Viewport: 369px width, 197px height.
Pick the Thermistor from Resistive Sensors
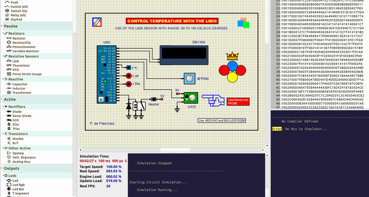pos(21,65)
